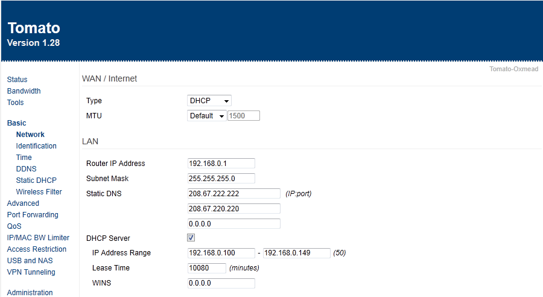
Task: Click the WAN / Internet section heading
Action: coord(109,78)
